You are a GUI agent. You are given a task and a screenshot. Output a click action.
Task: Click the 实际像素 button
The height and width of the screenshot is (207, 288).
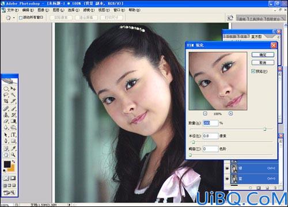pyautogui.click(x=61, y=18)
